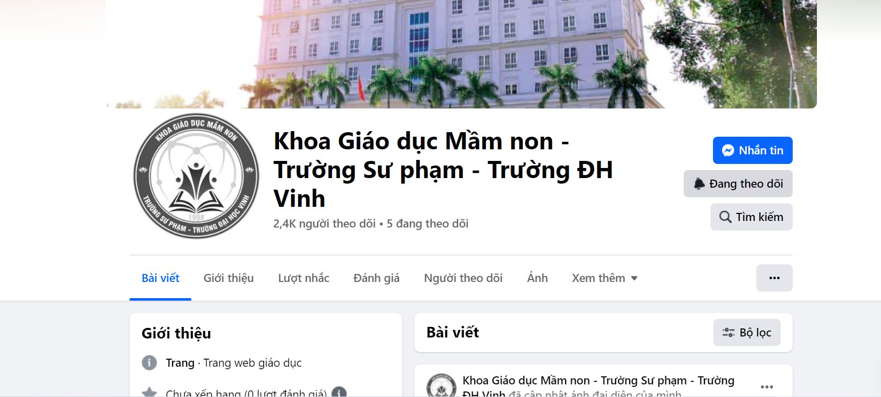Open the three-dots menu on the tab bar

click(x=774, y=278)
